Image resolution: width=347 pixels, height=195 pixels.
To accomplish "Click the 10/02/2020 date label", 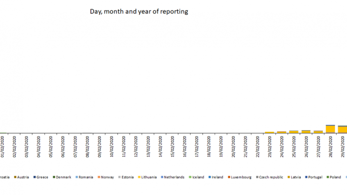I will pos(112,147).
